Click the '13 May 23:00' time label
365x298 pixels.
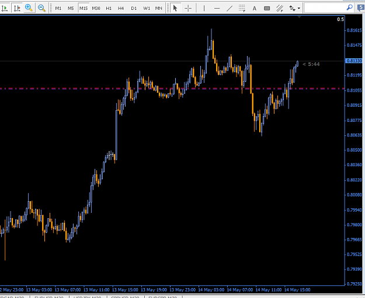[x=182, y=290]
